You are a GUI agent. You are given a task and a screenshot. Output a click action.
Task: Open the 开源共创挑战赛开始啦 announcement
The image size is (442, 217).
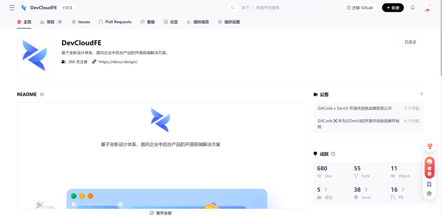coord(358,124)
